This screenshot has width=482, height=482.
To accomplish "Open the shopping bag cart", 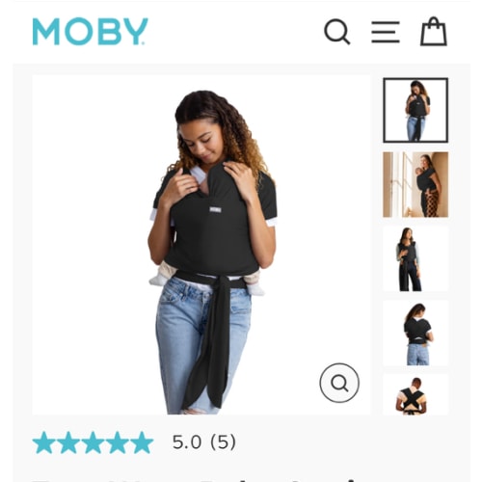I will (x=434, y=31).
